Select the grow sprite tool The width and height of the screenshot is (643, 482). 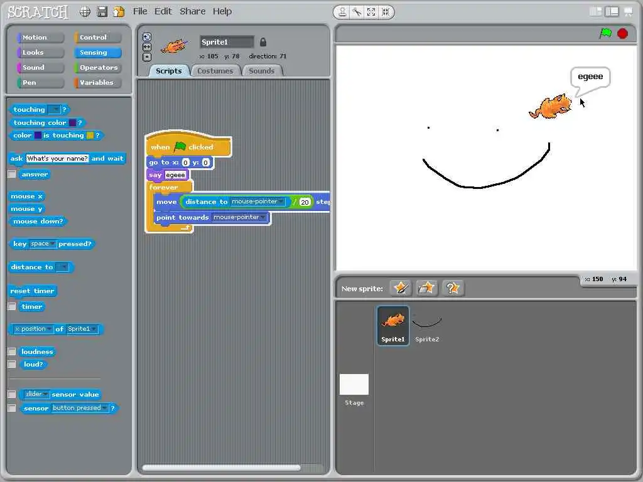[x=371, y=13]
